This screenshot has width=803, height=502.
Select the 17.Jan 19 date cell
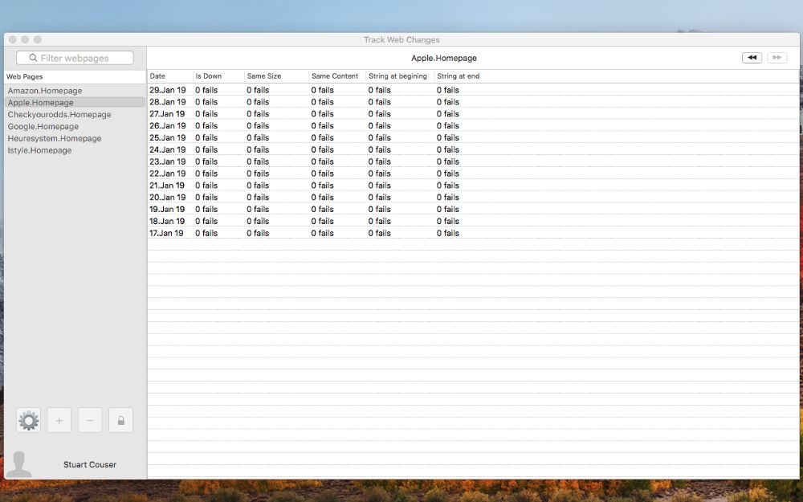click(166, 233)
